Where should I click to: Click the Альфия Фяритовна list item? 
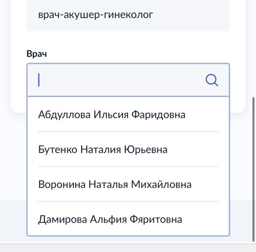coord(110,219)
